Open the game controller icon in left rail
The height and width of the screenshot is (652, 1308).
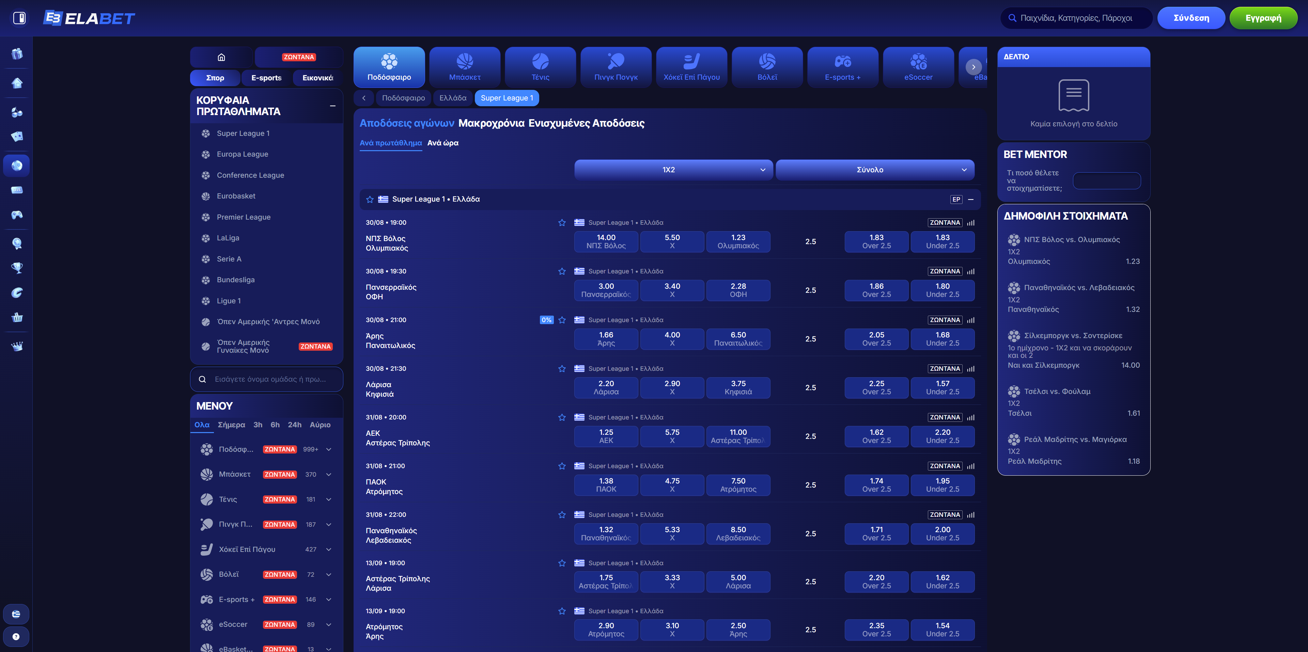point(17,214)
